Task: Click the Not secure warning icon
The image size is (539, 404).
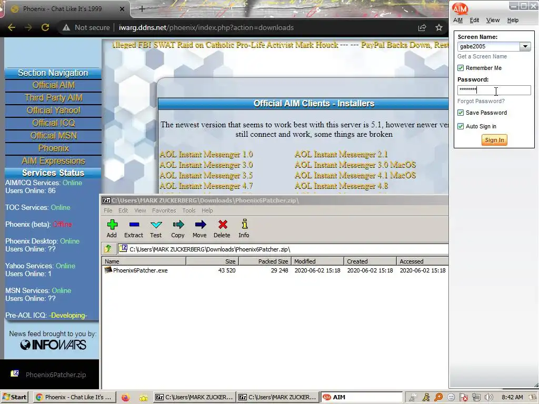Action: click(x=66, y=27)
